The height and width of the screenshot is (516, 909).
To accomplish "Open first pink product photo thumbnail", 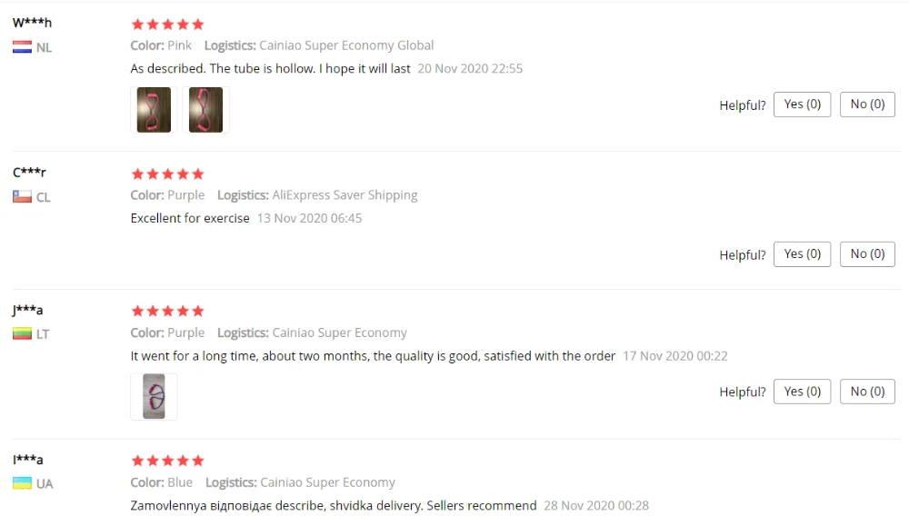I will coord(154,110).
